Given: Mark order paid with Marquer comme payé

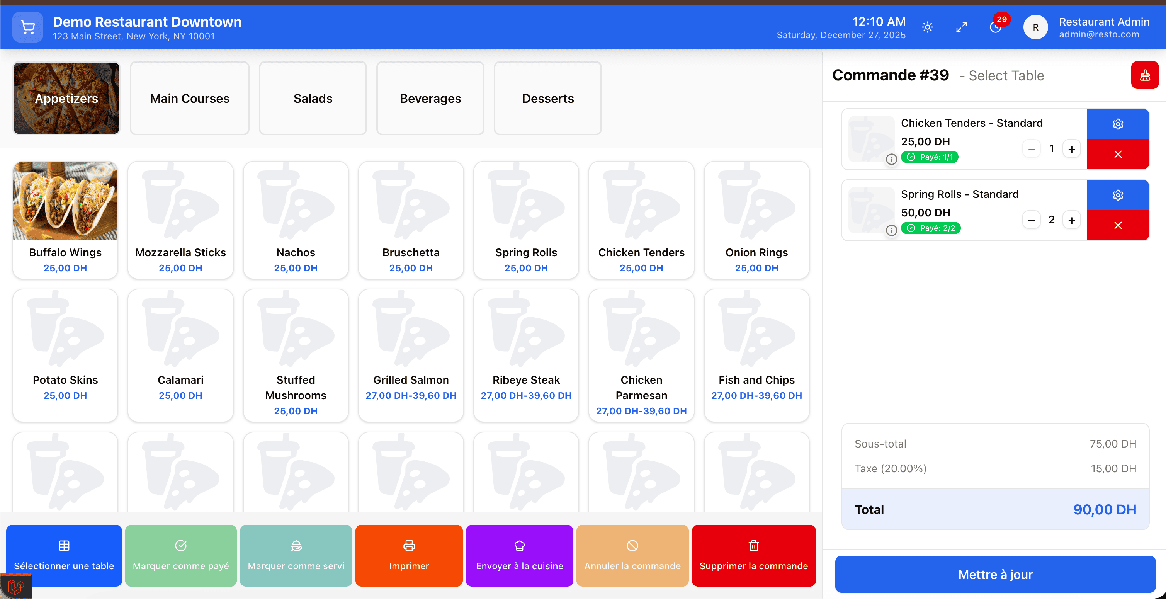Looking at the screenshot, I should pyautogui.click(x=180, y=556).
